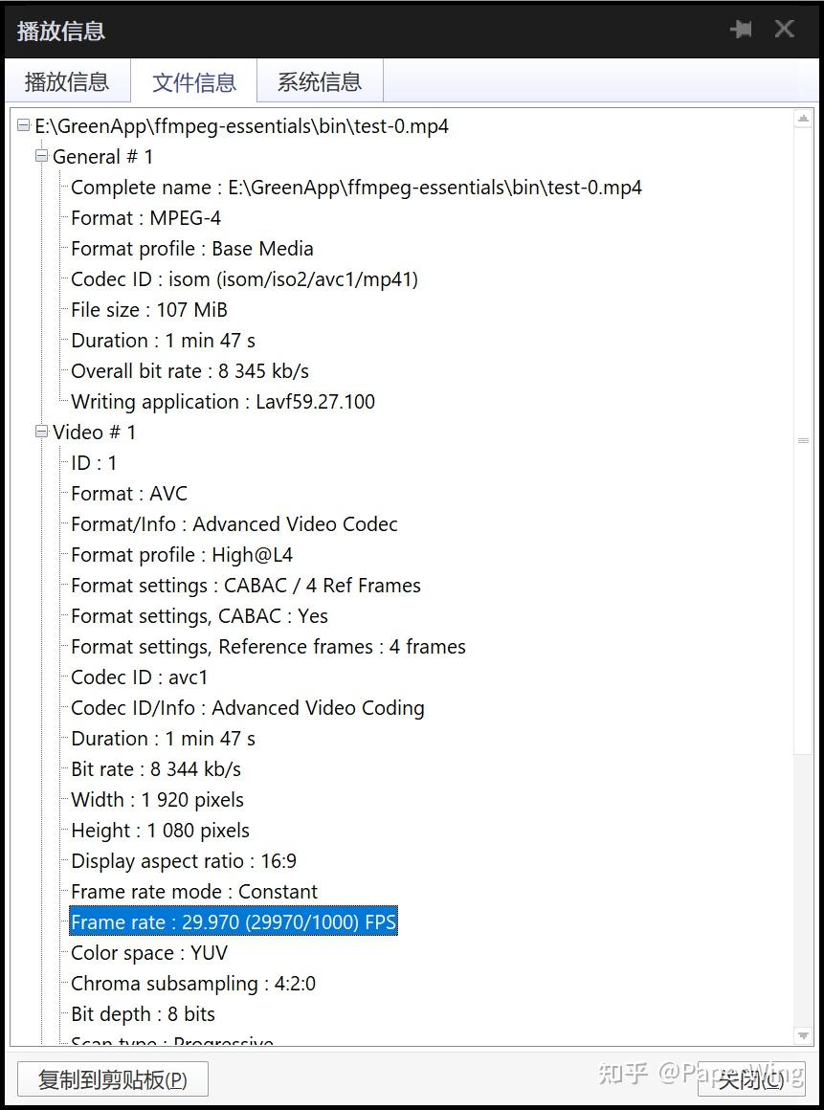Select the Writing application Lavf59.27.100 row
Screen dimensions: 824x1110
[223, 402]
